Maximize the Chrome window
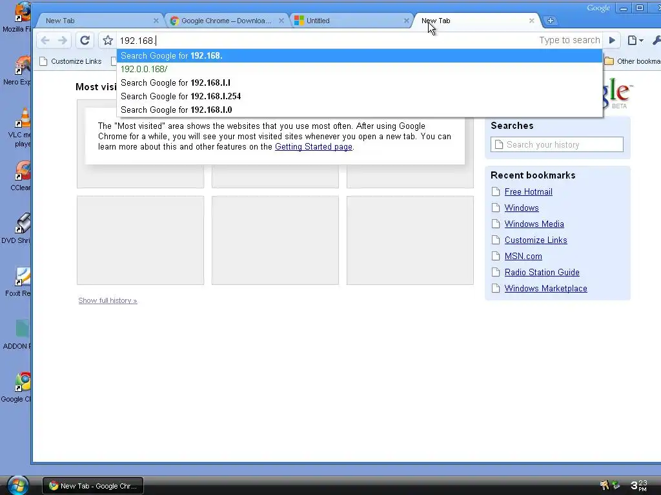This screenshot has width=661, height=495. pos(640,8)
